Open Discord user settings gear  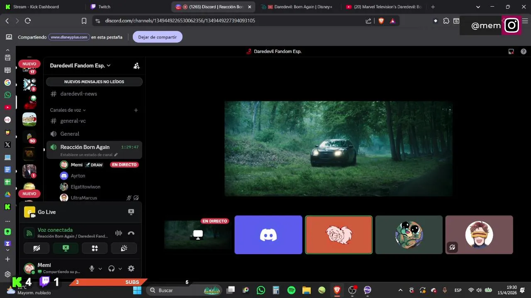click(x=131, y=269)
